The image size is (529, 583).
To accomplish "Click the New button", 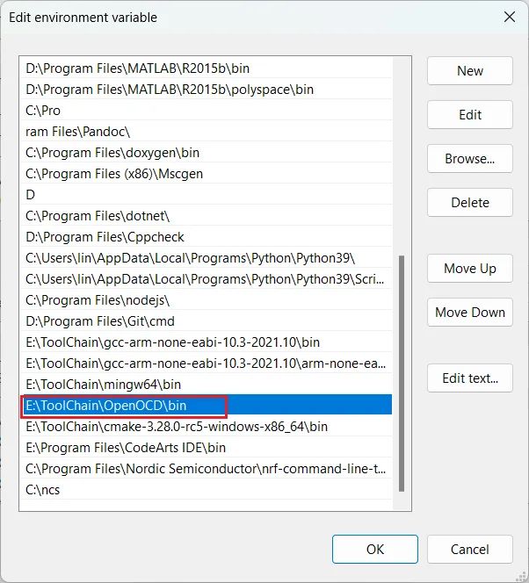I will pos(470,71).
